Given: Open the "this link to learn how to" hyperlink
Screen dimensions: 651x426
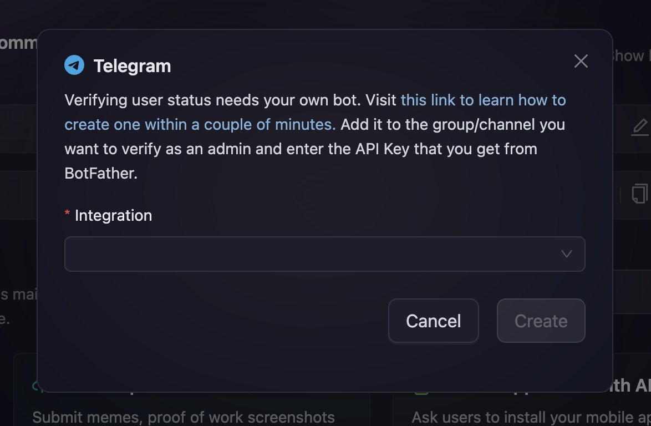Looking at the screenshot, I should [x=483, y=100].
